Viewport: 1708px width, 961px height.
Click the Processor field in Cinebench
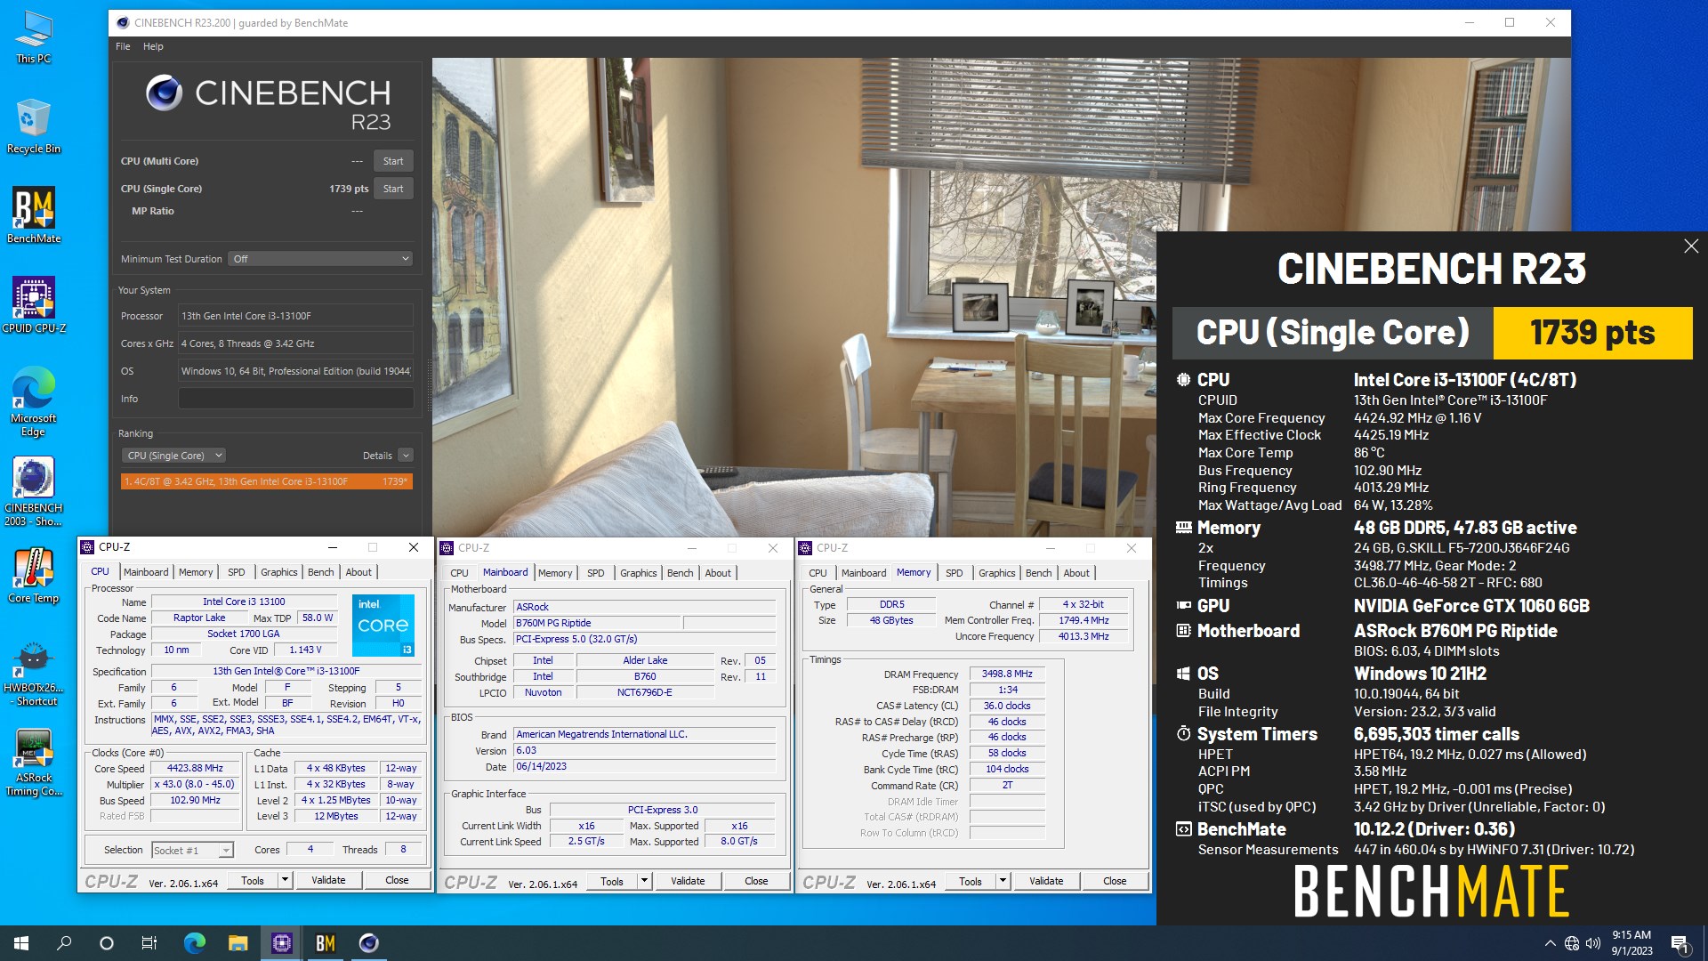(295, 316)
